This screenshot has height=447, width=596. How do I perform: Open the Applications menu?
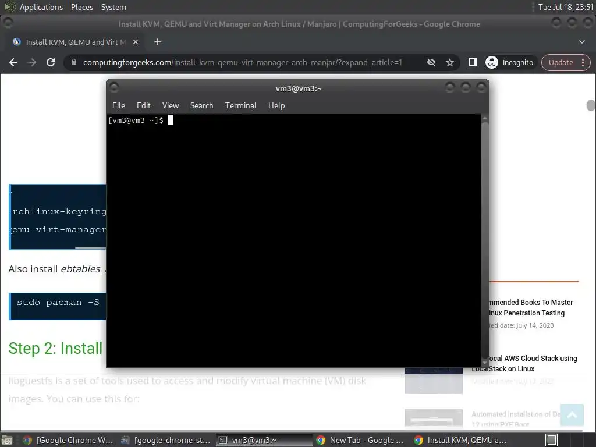[x=41, y=7]
